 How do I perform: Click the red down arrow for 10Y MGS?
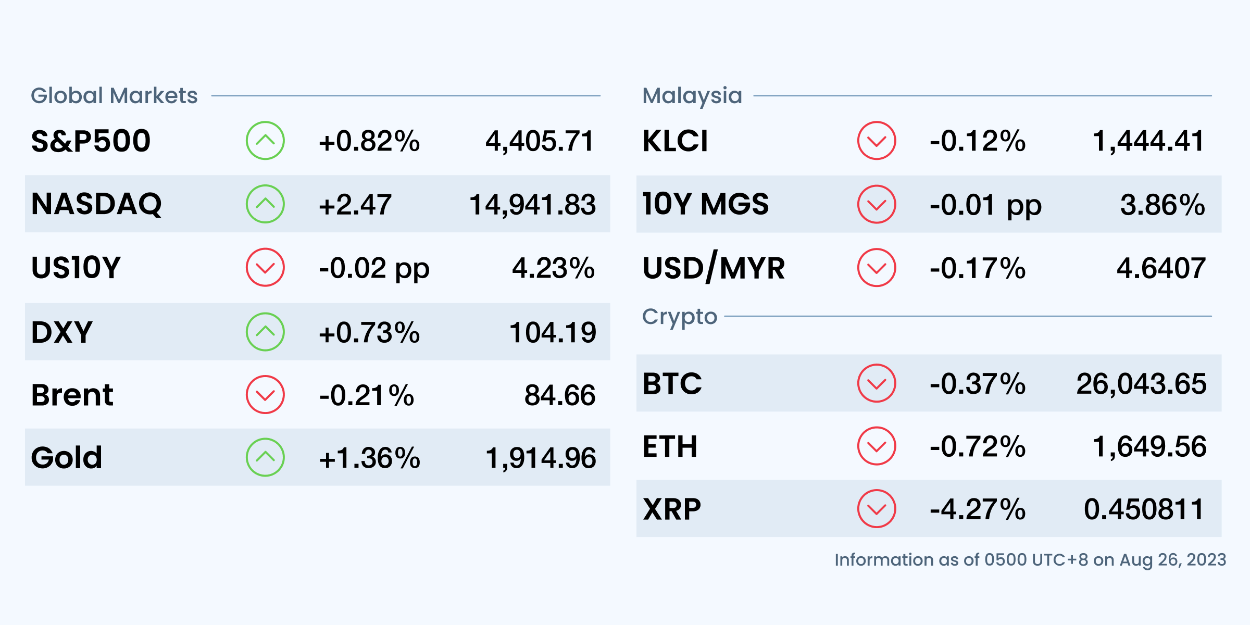click(877, 204)
